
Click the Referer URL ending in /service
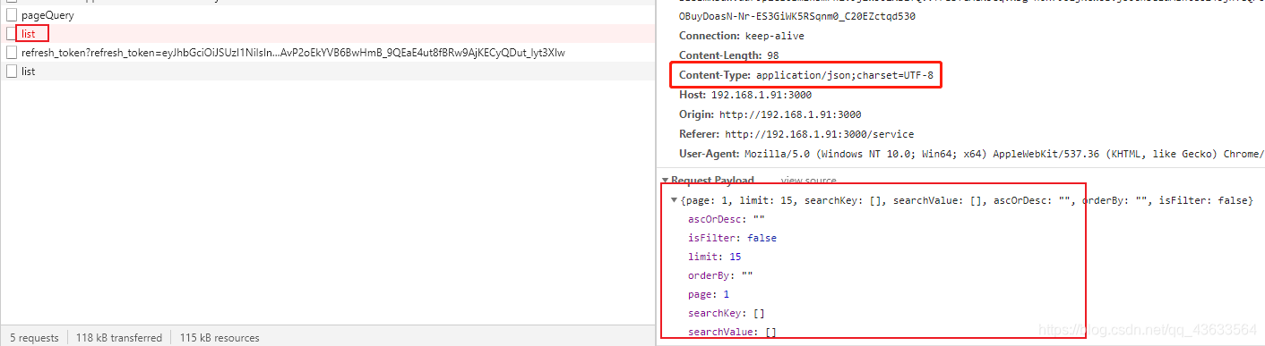[x=819, y=134]
